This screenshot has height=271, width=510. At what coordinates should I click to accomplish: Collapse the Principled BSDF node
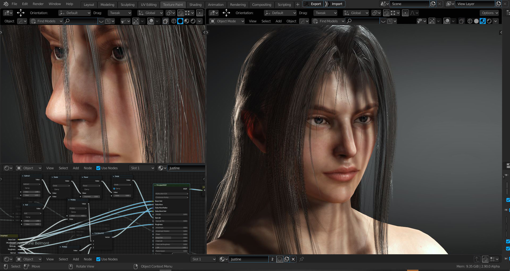(155, 185)
